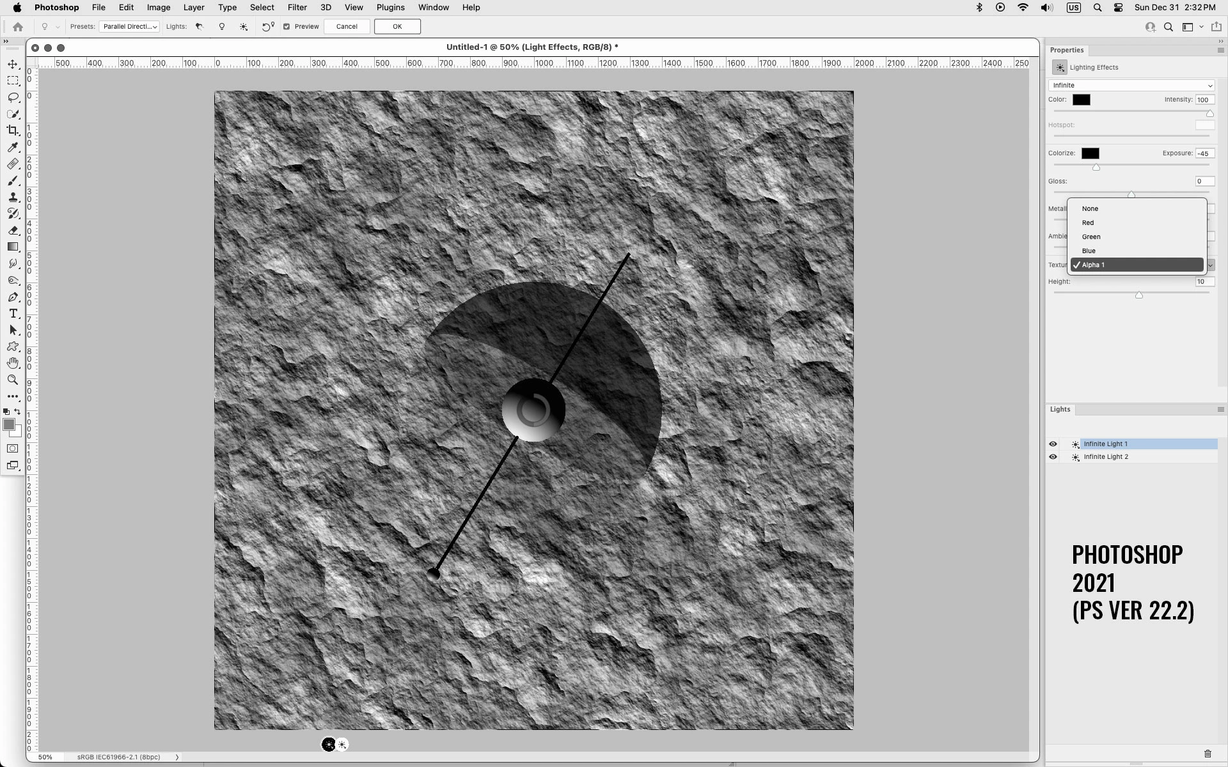Select the Eyedropper tool
The height and width of the screenshot is (767, 1228).
[13, 147]
